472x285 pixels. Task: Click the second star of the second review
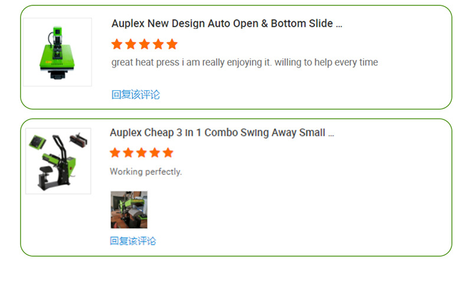coord(128,153)
